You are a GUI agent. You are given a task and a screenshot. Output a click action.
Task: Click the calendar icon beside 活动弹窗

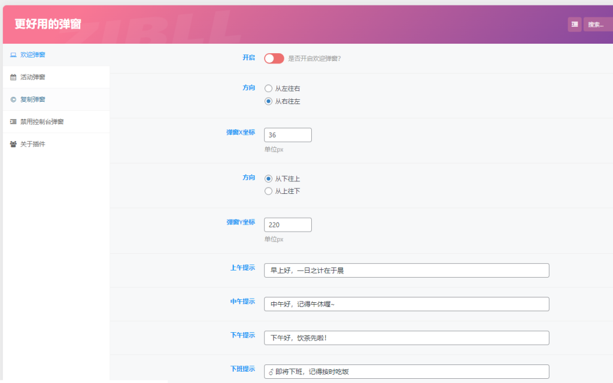tap(13, 77)
